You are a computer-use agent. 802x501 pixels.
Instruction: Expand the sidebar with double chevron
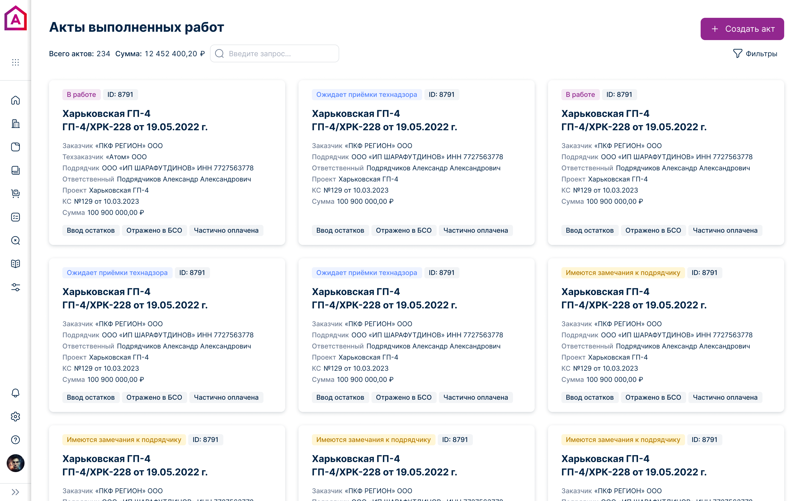pos(16,492)
